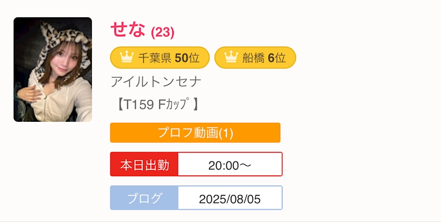Screen dimensions: 441x222
Task: Select the 千葉県 50位 ranking badge text
Action: click(x=169, y=58)
